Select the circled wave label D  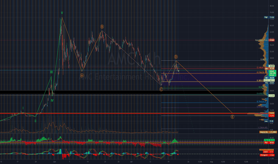coord(176,57)
